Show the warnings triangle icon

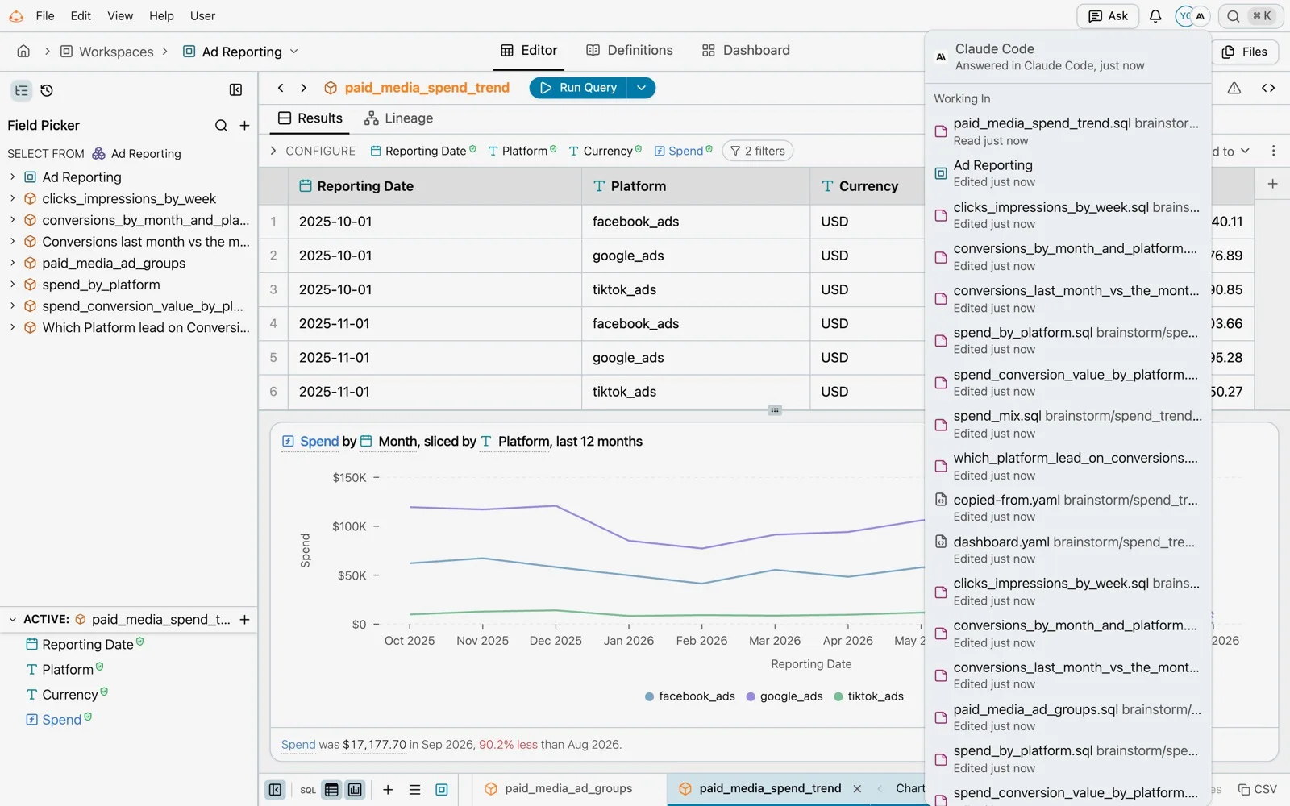[1234, 88]
